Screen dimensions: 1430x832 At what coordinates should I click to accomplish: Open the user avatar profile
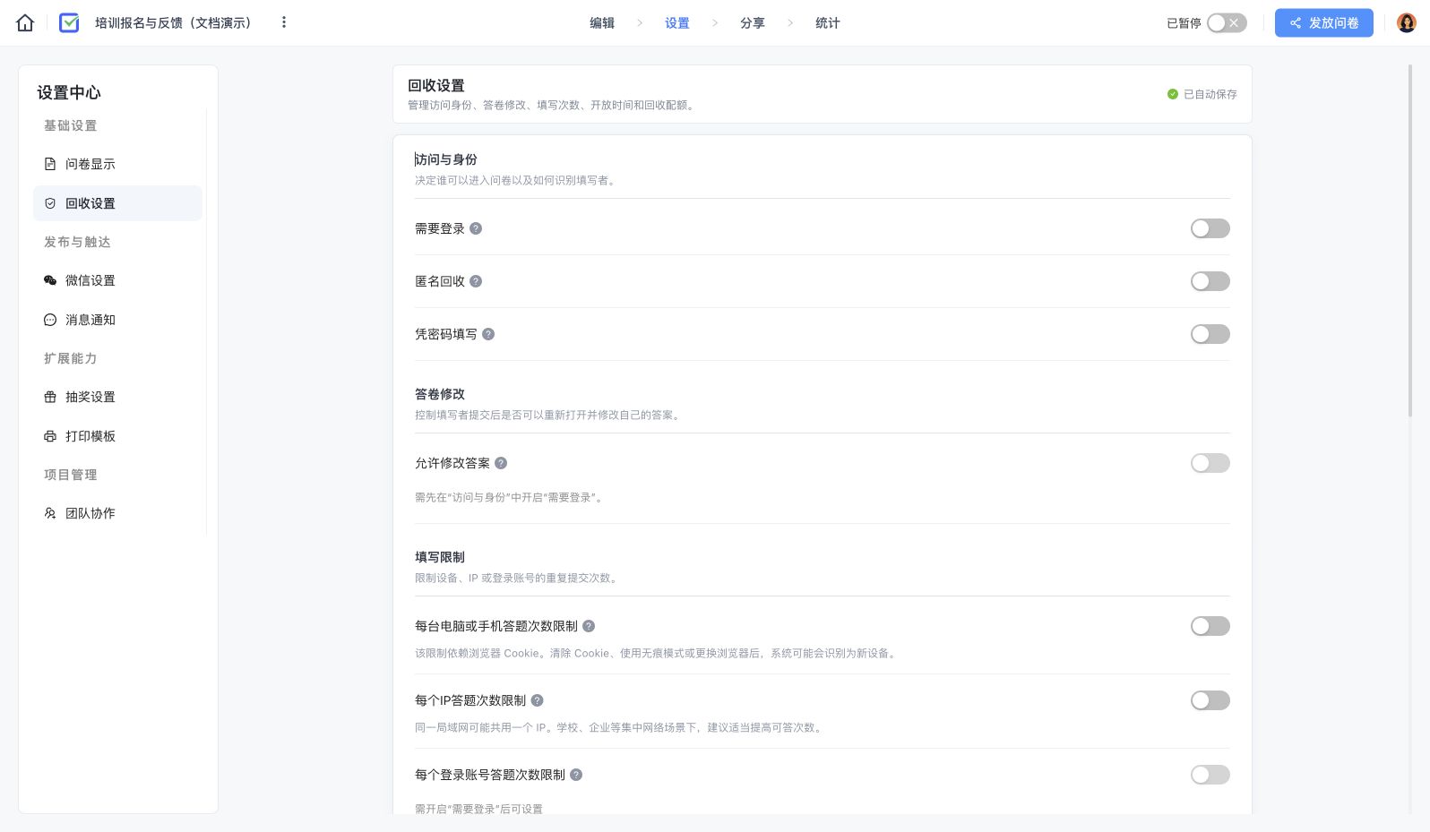click(1406, 22)
